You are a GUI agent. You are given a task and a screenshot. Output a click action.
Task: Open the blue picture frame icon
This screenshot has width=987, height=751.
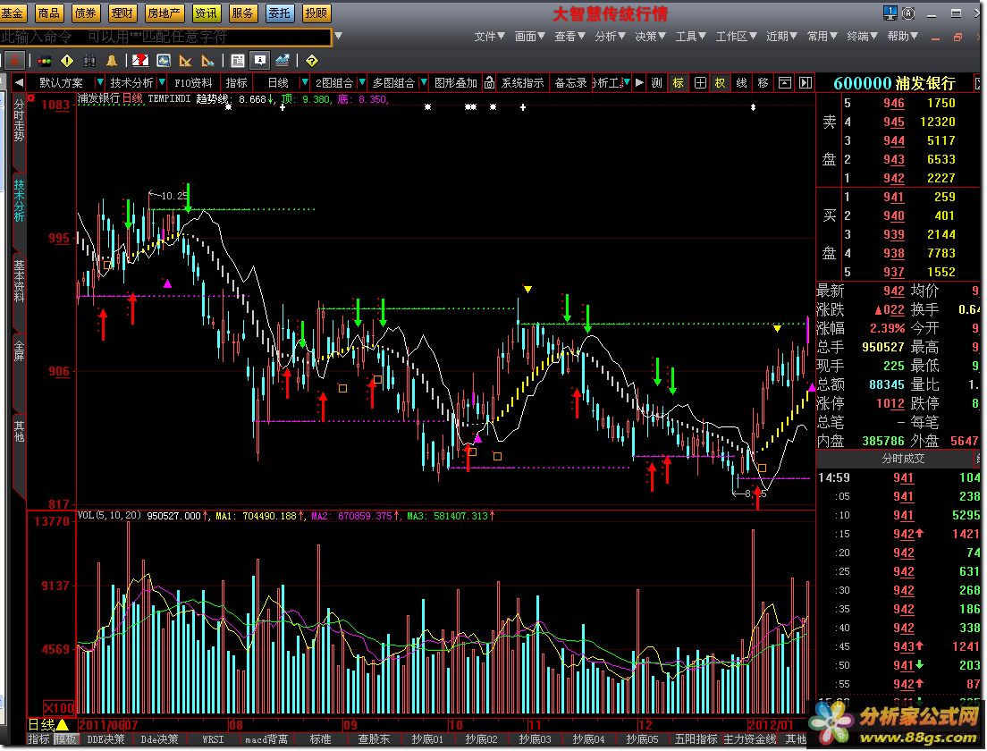point(163,61)
